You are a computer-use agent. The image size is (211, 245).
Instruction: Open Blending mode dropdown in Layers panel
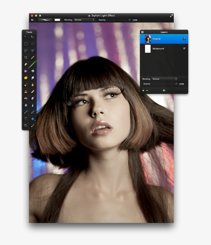pyautogui.click(x=164, y=79)
